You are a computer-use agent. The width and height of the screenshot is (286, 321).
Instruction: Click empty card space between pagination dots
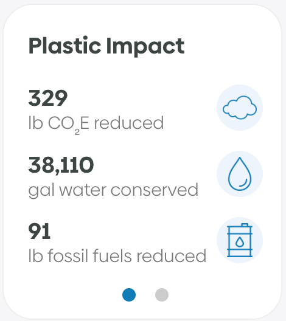pyautogui.click(x=145, y=295)
